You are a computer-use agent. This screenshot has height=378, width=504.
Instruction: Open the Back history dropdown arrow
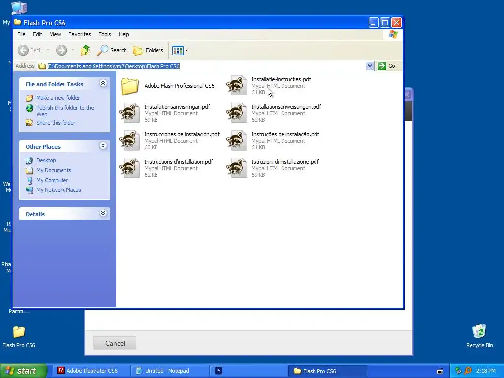(x=48, y=50)
